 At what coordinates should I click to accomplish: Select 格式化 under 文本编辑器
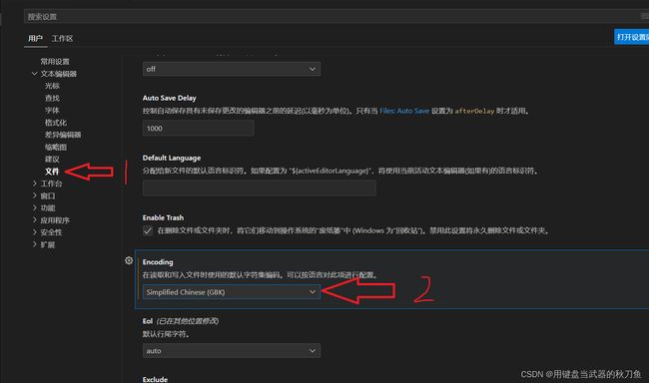(x=56, y=123)
